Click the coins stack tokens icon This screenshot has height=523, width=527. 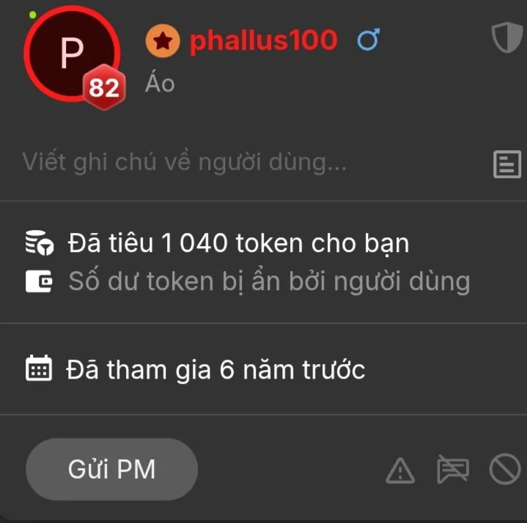(x=40, y=242)
